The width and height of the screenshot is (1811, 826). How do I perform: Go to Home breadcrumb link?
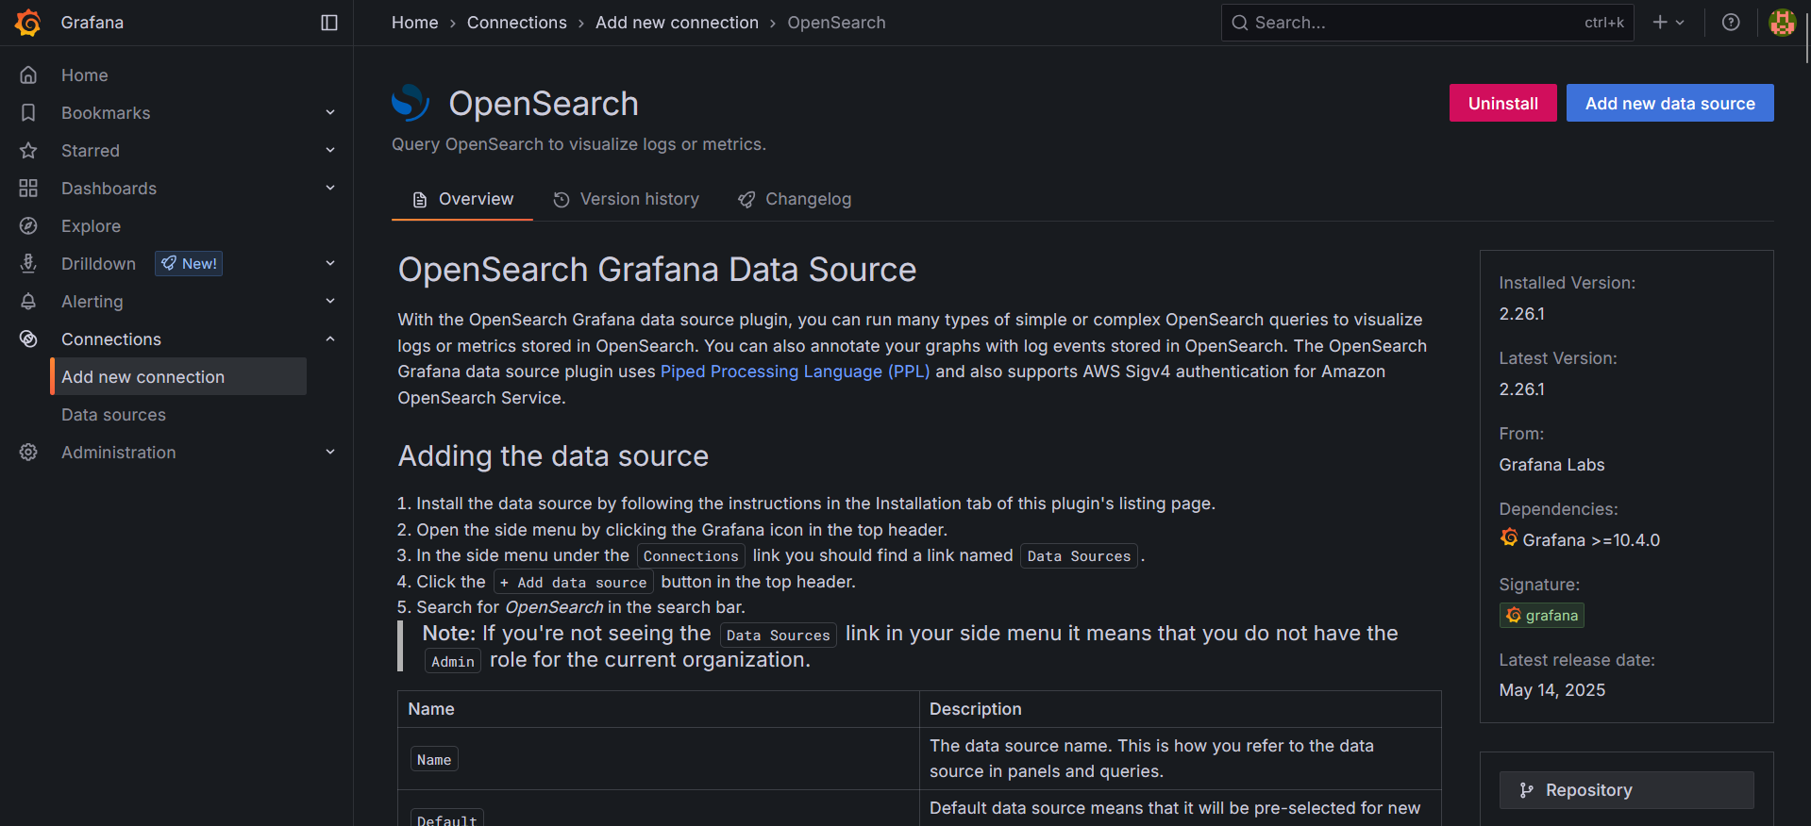[x=415, y=23]
